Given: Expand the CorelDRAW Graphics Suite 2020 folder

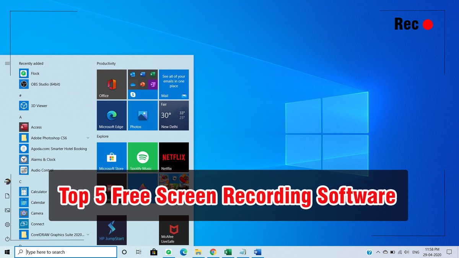Looking at the screenshot, I should click(88, 234).
